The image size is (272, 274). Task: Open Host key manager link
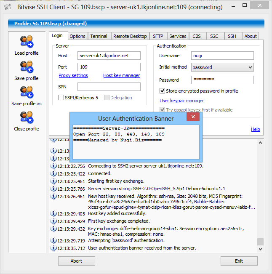click(x=122, y=75)
